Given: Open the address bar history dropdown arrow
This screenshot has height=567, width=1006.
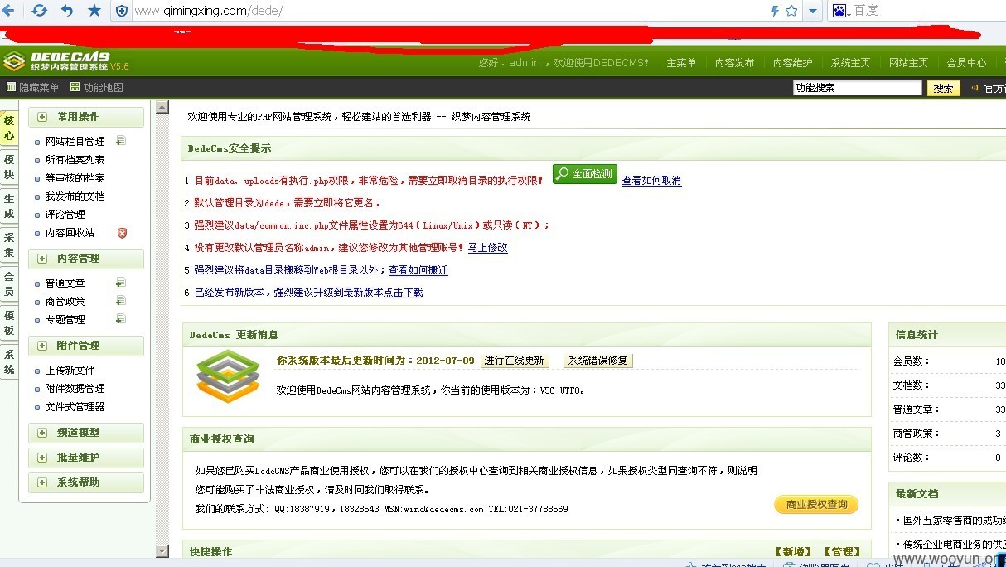Looking at the screenshot, I should click(813, 11).
